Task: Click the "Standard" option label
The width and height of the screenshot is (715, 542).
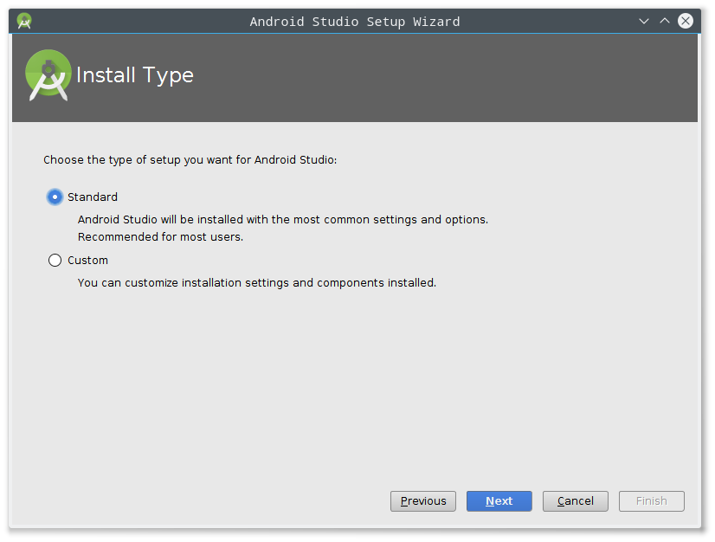Action: pyautogui.click(x=93, y=197)
